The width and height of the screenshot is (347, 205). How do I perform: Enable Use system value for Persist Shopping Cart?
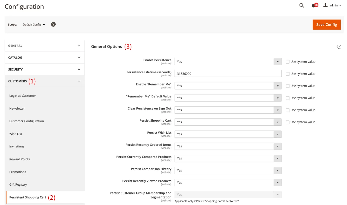287,122
